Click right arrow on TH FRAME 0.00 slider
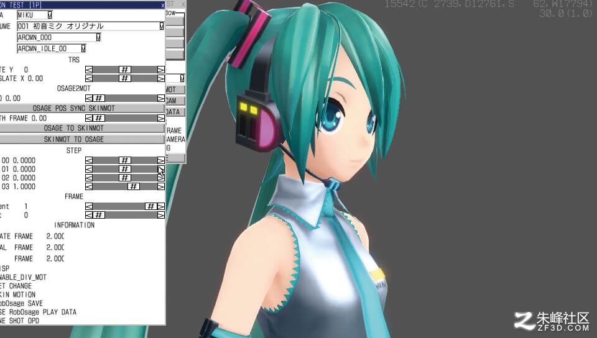 [x=161, y=118]
